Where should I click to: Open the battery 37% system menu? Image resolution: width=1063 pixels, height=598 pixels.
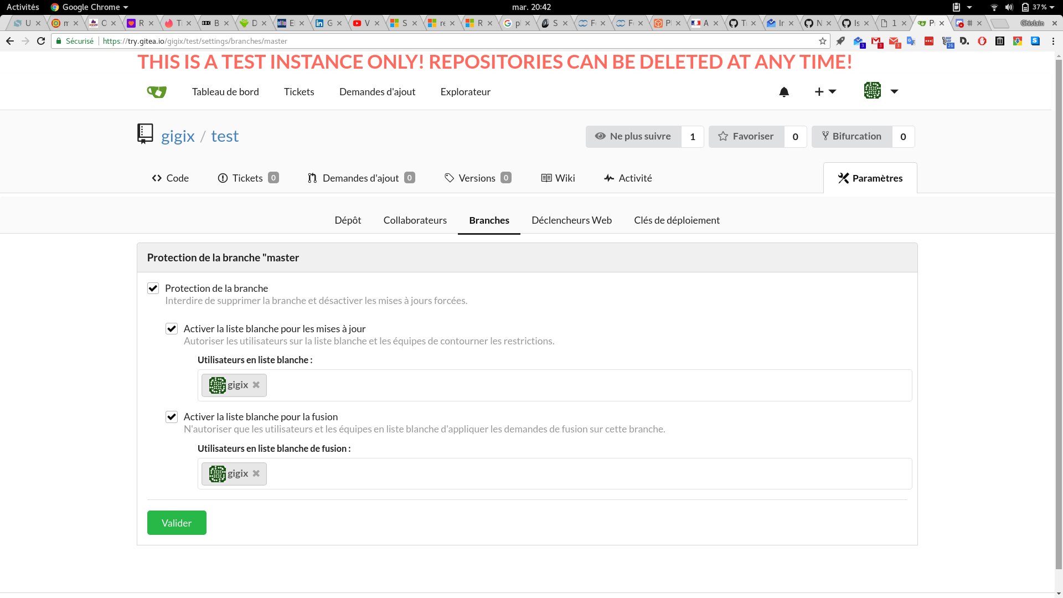click(1038, 7)
